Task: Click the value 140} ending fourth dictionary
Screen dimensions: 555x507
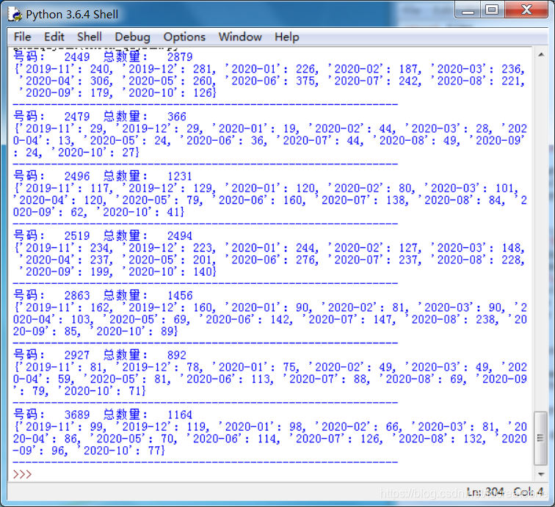Action: coord(205,271)
